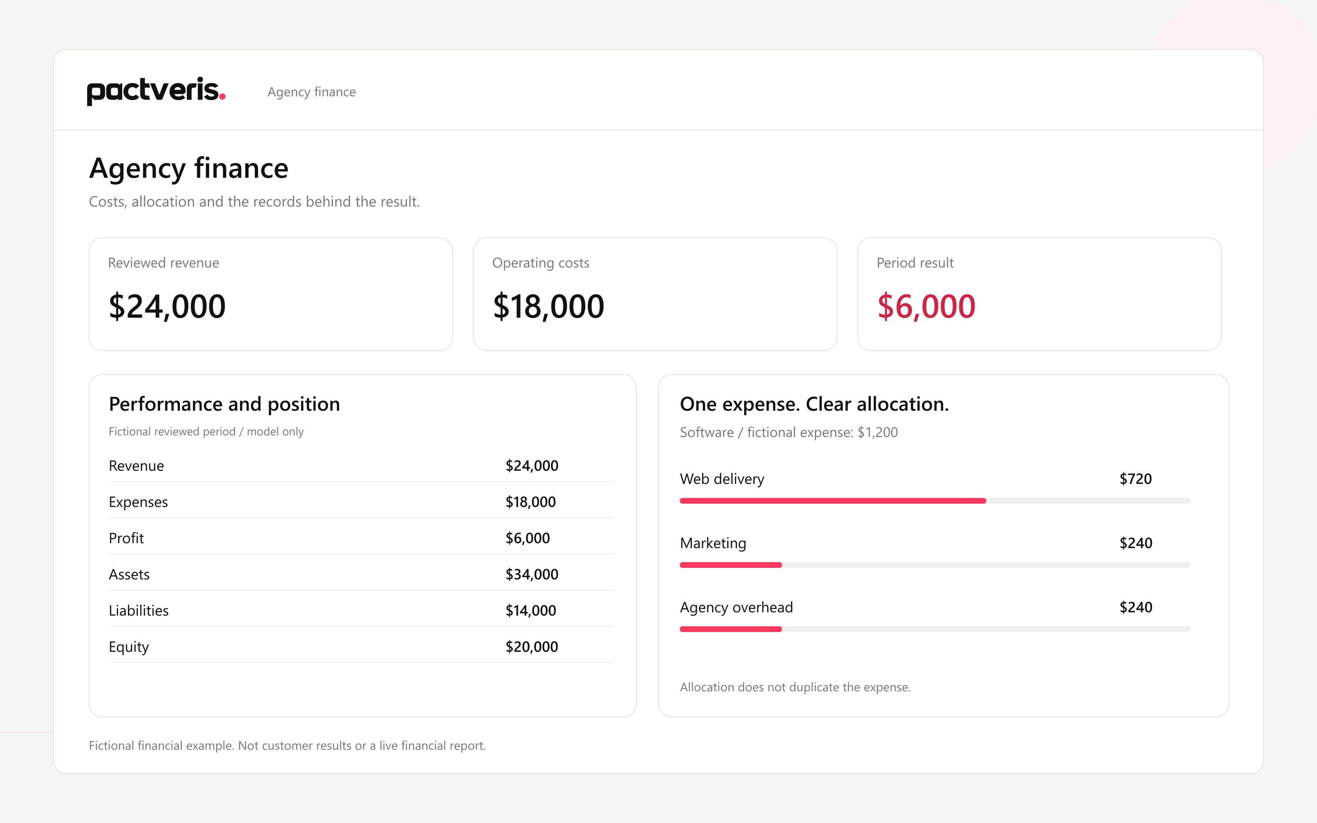Click the Expenses row label
Image resolution: width=1317 pixels, height=823 pixels.
point(138,502)
